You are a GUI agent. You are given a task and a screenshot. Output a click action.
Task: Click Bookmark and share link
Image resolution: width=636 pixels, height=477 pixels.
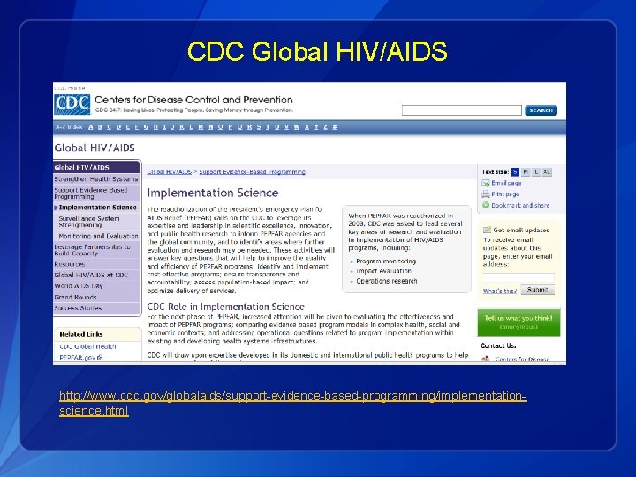click(x=520, y=205)
